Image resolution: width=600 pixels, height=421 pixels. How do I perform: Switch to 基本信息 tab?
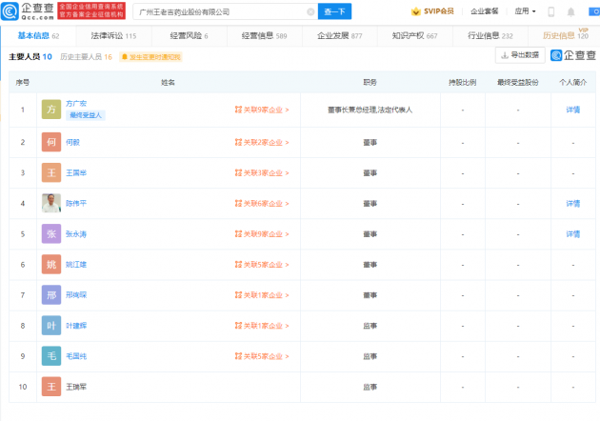pos(38,35)
